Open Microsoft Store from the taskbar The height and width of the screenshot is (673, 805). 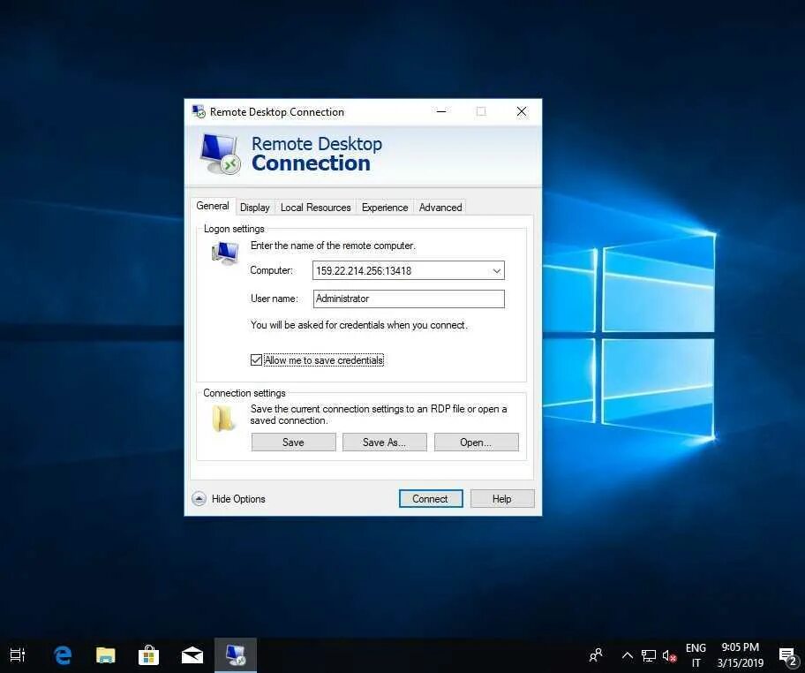tap(149, 655)
